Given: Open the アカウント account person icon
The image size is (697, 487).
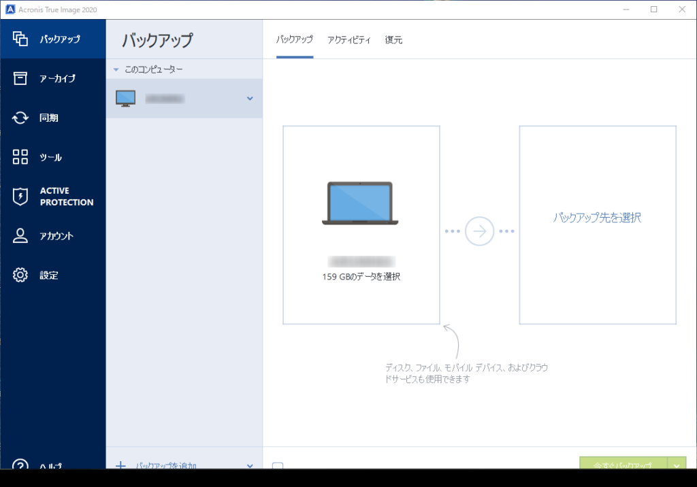Looking at the screenshot, I should tap(20, 235).
